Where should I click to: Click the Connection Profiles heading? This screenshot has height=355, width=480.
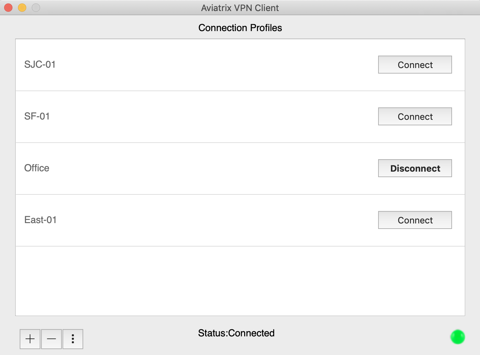click(x=240, y=28)
